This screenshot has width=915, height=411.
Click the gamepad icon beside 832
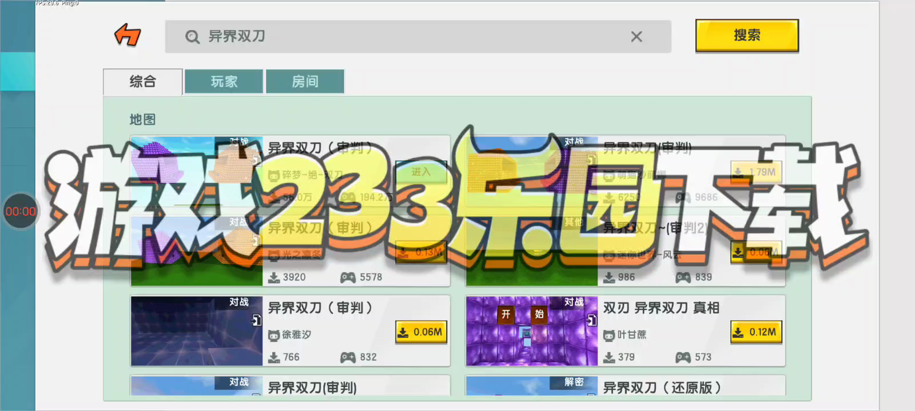(348, 357)
